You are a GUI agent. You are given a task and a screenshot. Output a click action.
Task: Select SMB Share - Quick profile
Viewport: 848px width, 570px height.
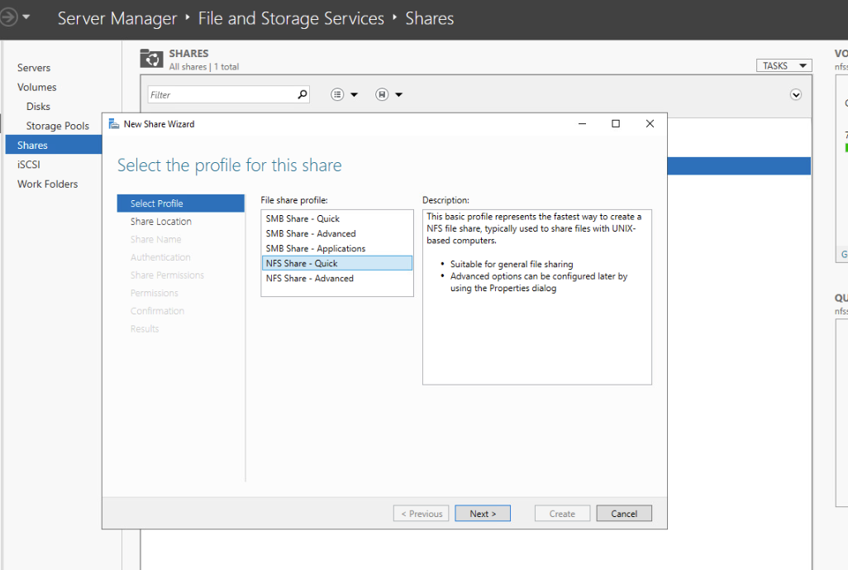(303, 218)
